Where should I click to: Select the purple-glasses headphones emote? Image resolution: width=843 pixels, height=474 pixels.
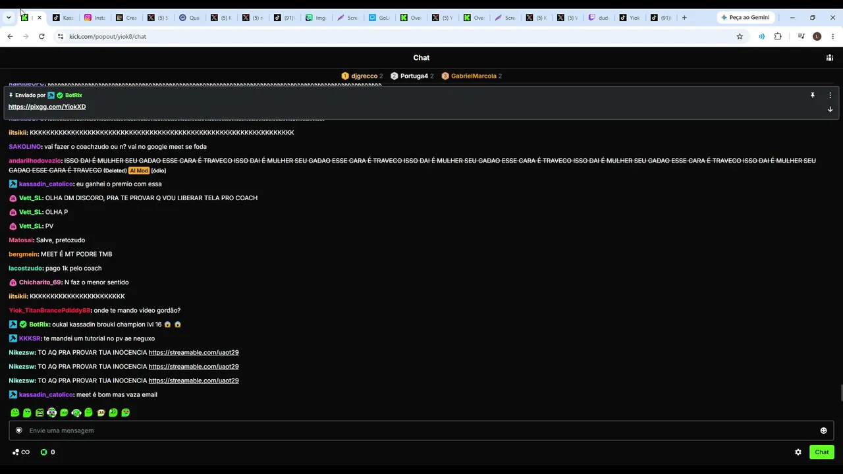point(52,413)
